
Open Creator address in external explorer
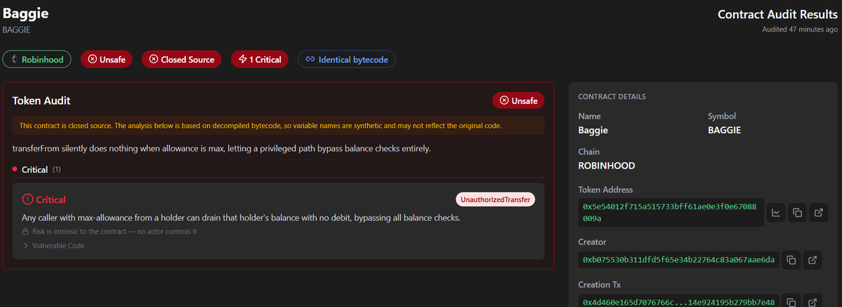(x=813, y=260)
